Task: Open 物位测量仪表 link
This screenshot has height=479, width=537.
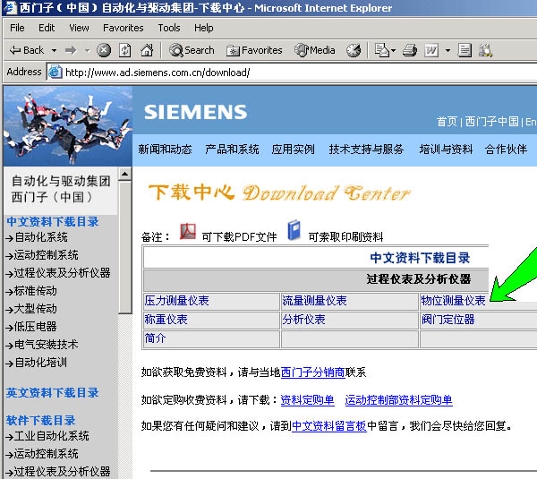Action: pos(453,301)
